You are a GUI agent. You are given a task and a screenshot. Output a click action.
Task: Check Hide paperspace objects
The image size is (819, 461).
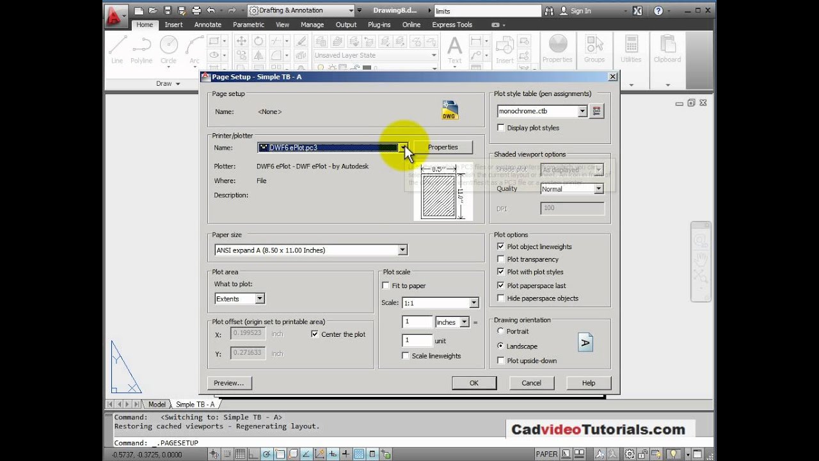[x=501, y=298]
